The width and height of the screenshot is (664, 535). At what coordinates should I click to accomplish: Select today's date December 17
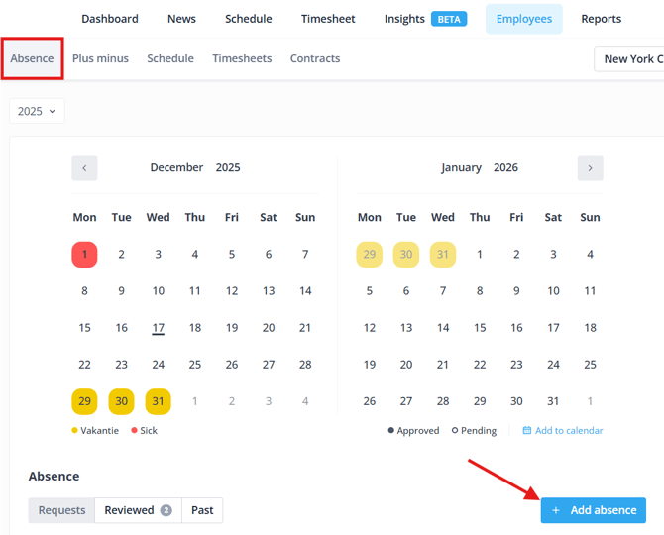coord(158,328)
